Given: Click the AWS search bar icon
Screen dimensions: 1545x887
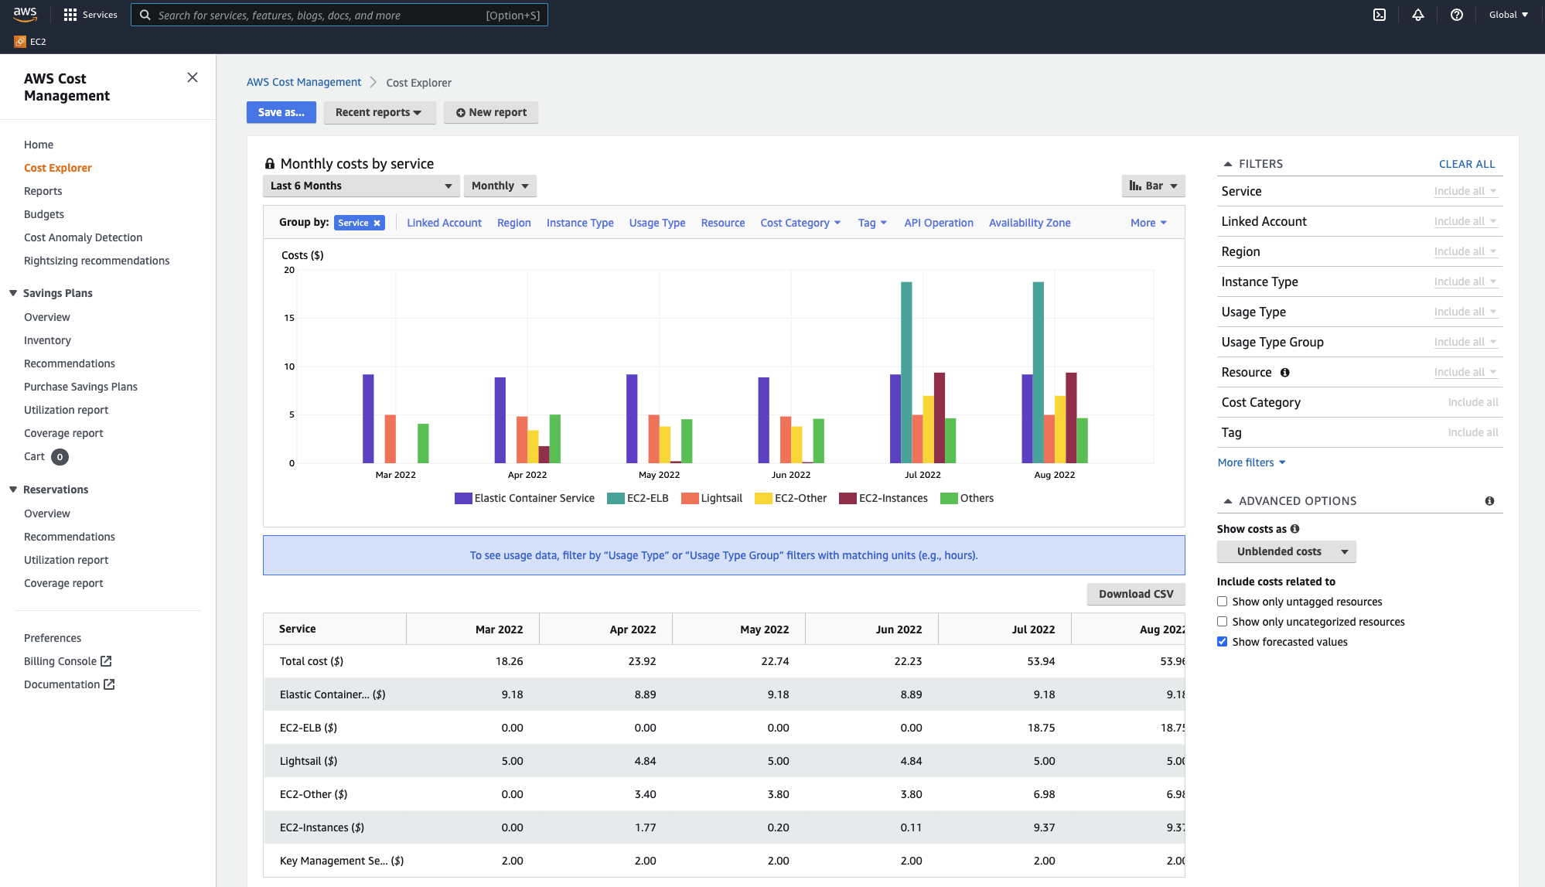Looking at the screenshot, I should point(145,15).
